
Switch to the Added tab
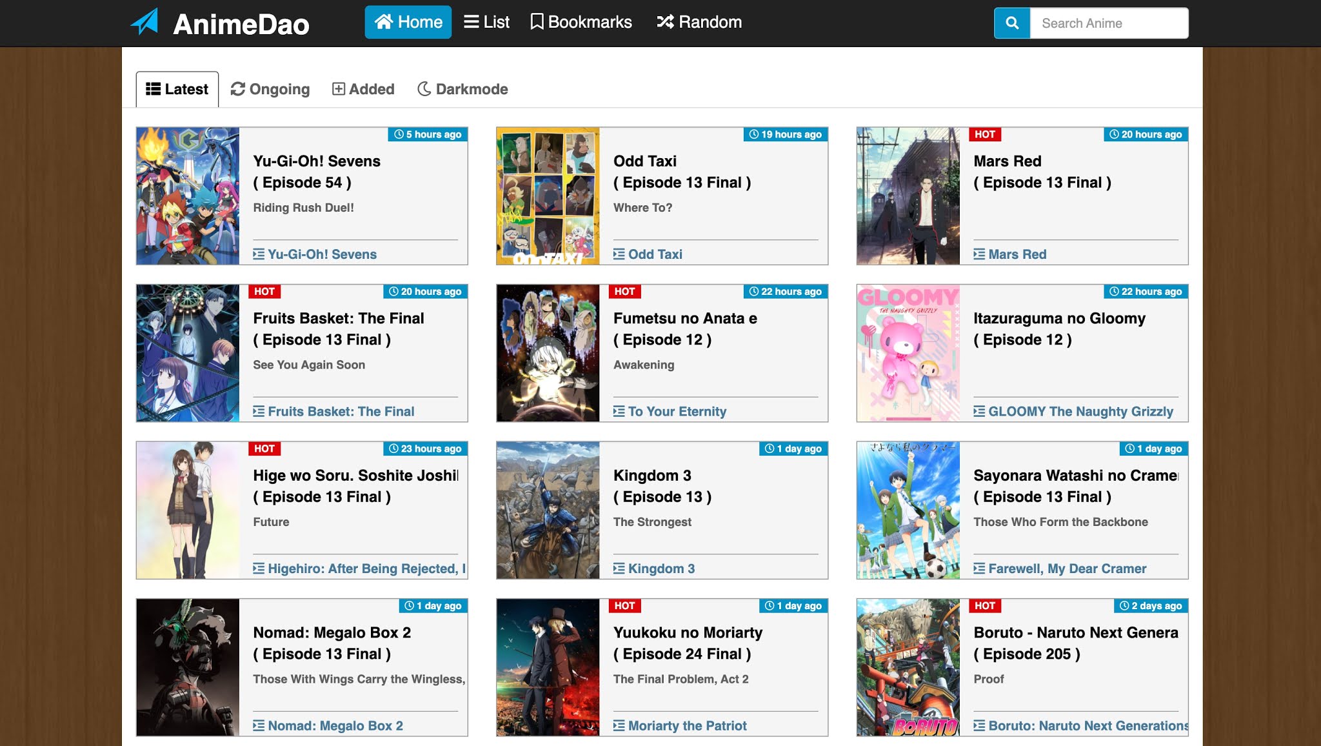[x=363, y=89]
